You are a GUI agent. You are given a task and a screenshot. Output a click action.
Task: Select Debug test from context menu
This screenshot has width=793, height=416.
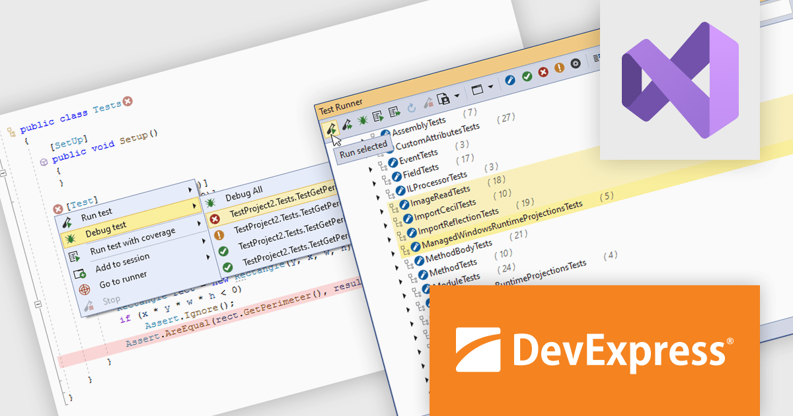pyautogui.click(x=106, y=226)
